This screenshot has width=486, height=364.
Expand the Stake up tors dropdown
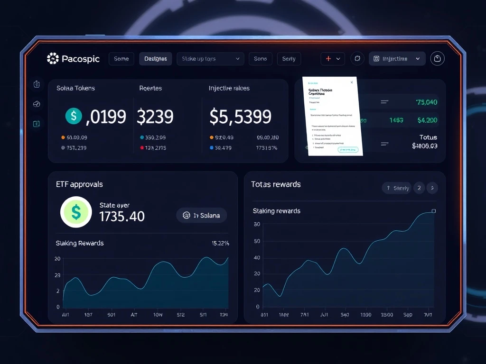pos(210,59)
